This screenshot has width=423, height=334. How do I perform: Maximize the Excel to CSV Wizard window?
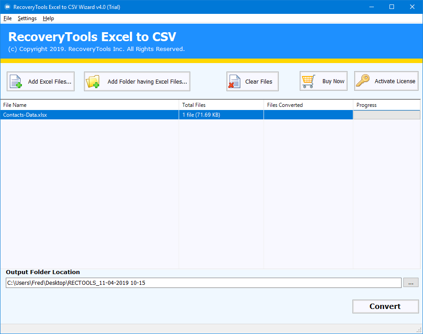(x=392, y=7)
